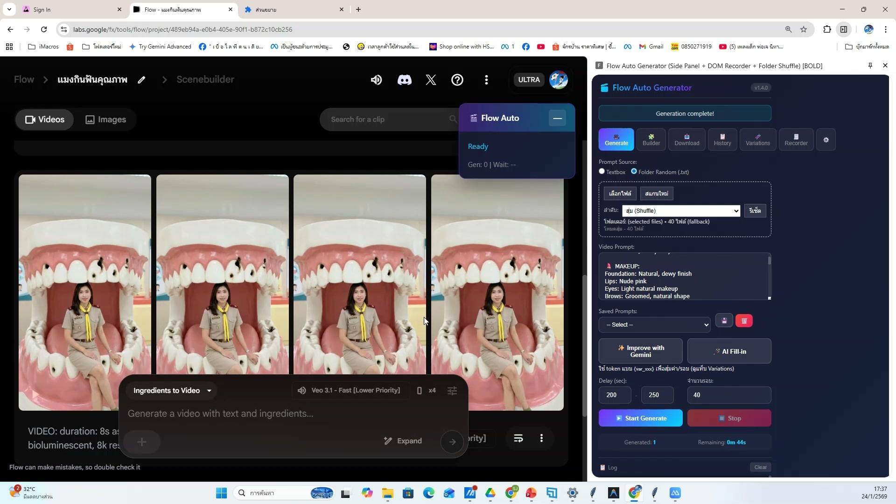
Task: Open the Variations tab in side panel
Action: point(757,140)
